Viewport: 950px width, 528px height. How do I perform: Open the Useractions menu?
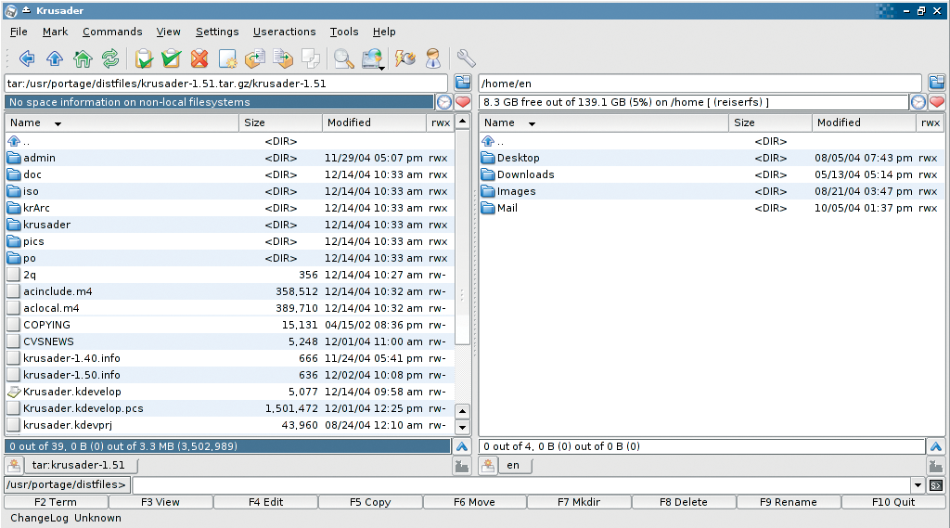[284, 32]
